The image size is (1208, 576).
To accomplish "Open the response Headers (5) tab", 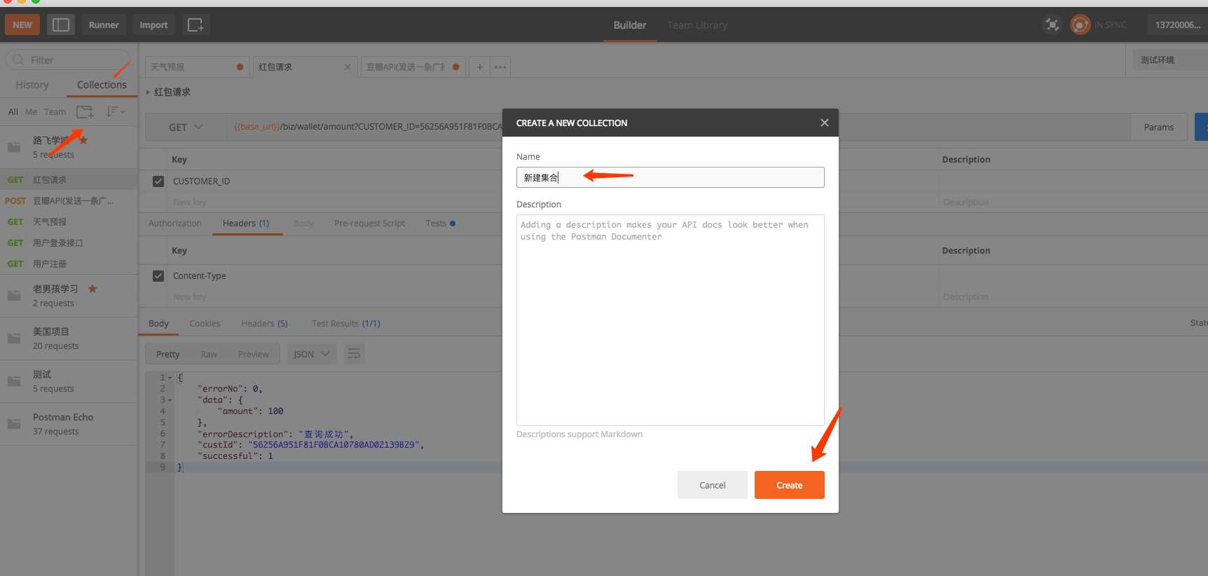I will [264, 323].
